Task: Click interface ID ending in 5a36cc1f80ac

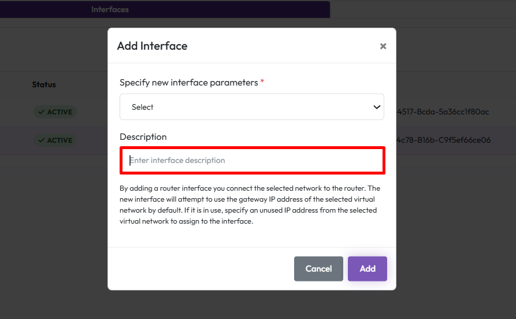Action: click(x=443, y=112)
